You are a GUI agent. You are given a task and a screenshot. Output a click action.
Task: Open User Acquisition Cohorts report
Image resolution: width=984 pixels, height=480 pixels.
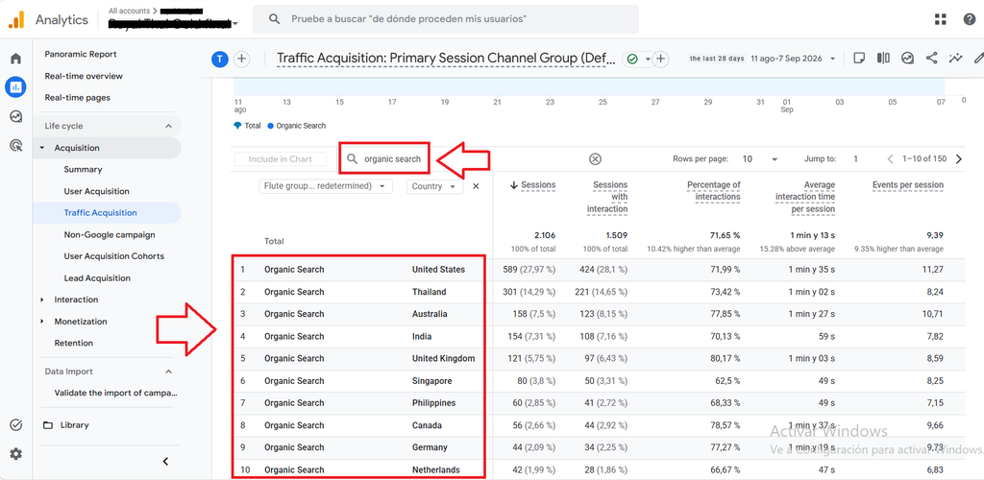[113, 256]
